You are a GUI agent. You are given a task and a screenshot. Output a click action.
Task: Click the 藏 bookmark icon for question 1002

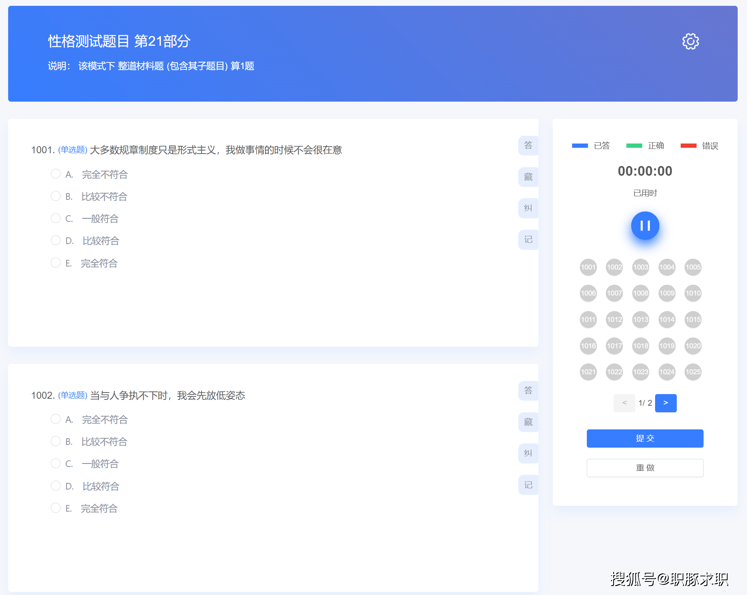(528, 422)
